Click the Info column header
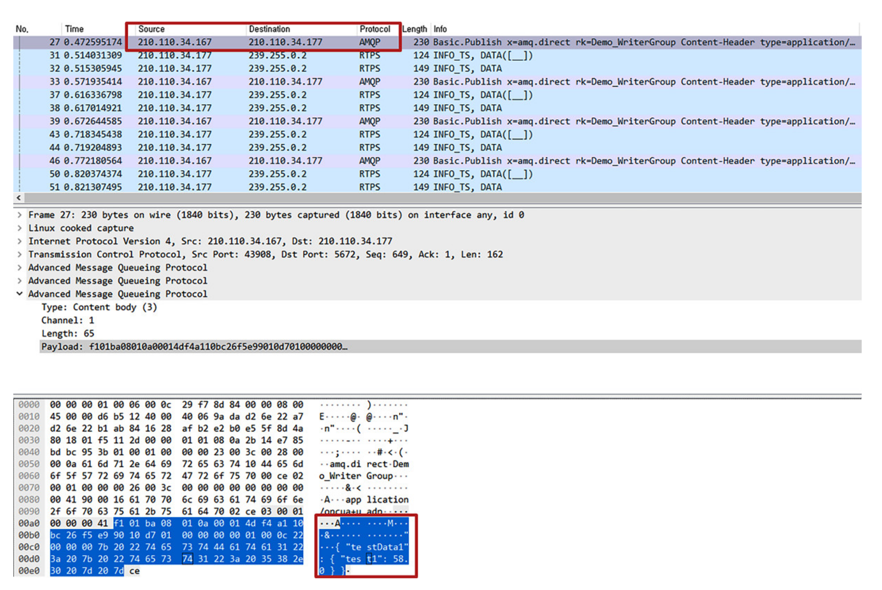This screenshot has width=882, height=590. click(440, 29)
